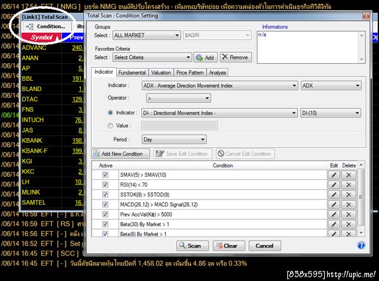
Task: Click the Add favorites criteria button
Action: [x=205, y=57]
